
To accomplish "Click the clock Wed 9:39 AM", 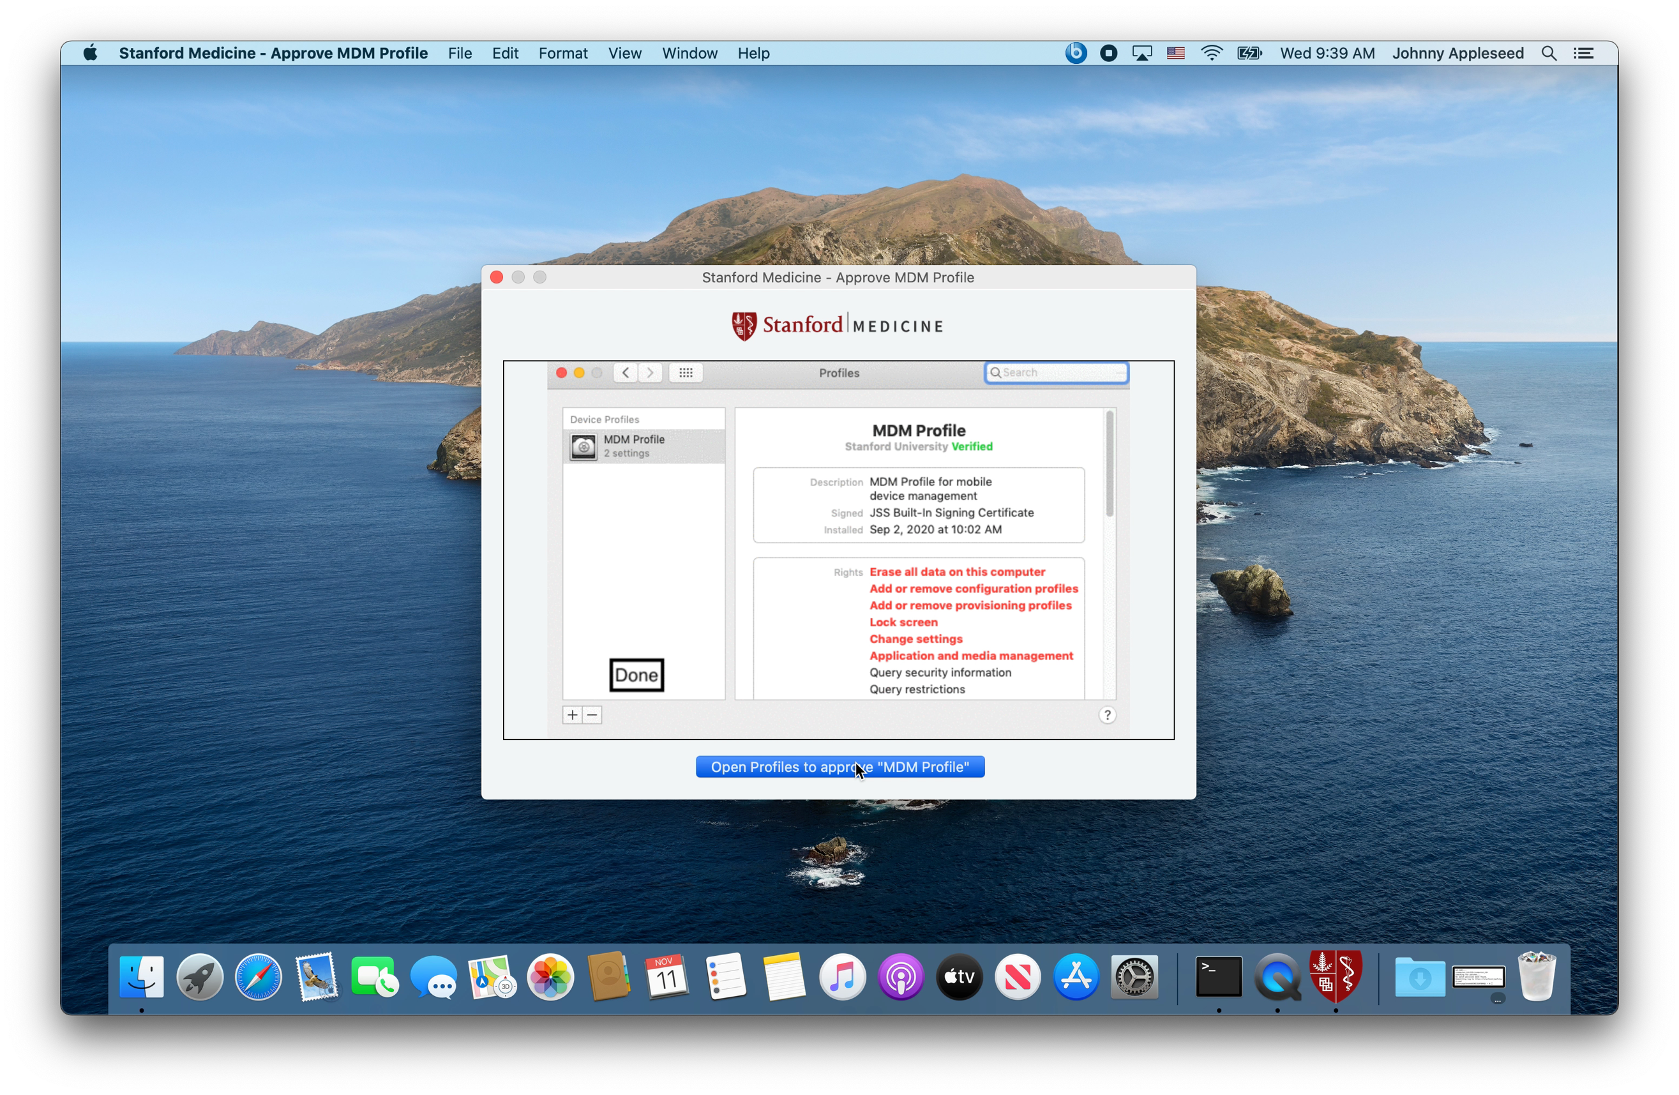I will (x=1327, y=53).
